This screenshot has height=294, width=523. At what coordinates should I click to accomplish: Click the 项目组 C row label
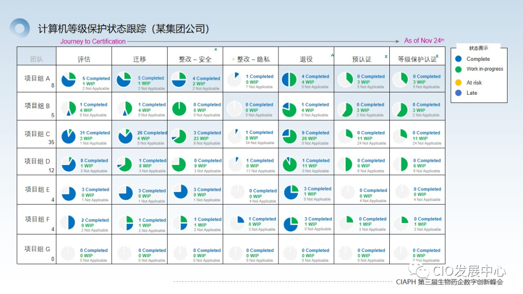coord(37,134)
